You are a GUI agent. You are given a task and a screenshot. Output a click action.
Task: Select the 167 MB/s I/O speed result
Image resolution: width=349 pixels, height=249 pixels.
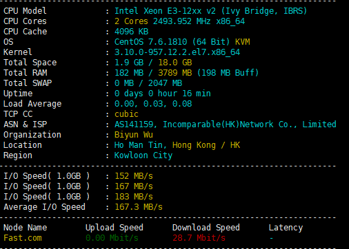point(134,186)
